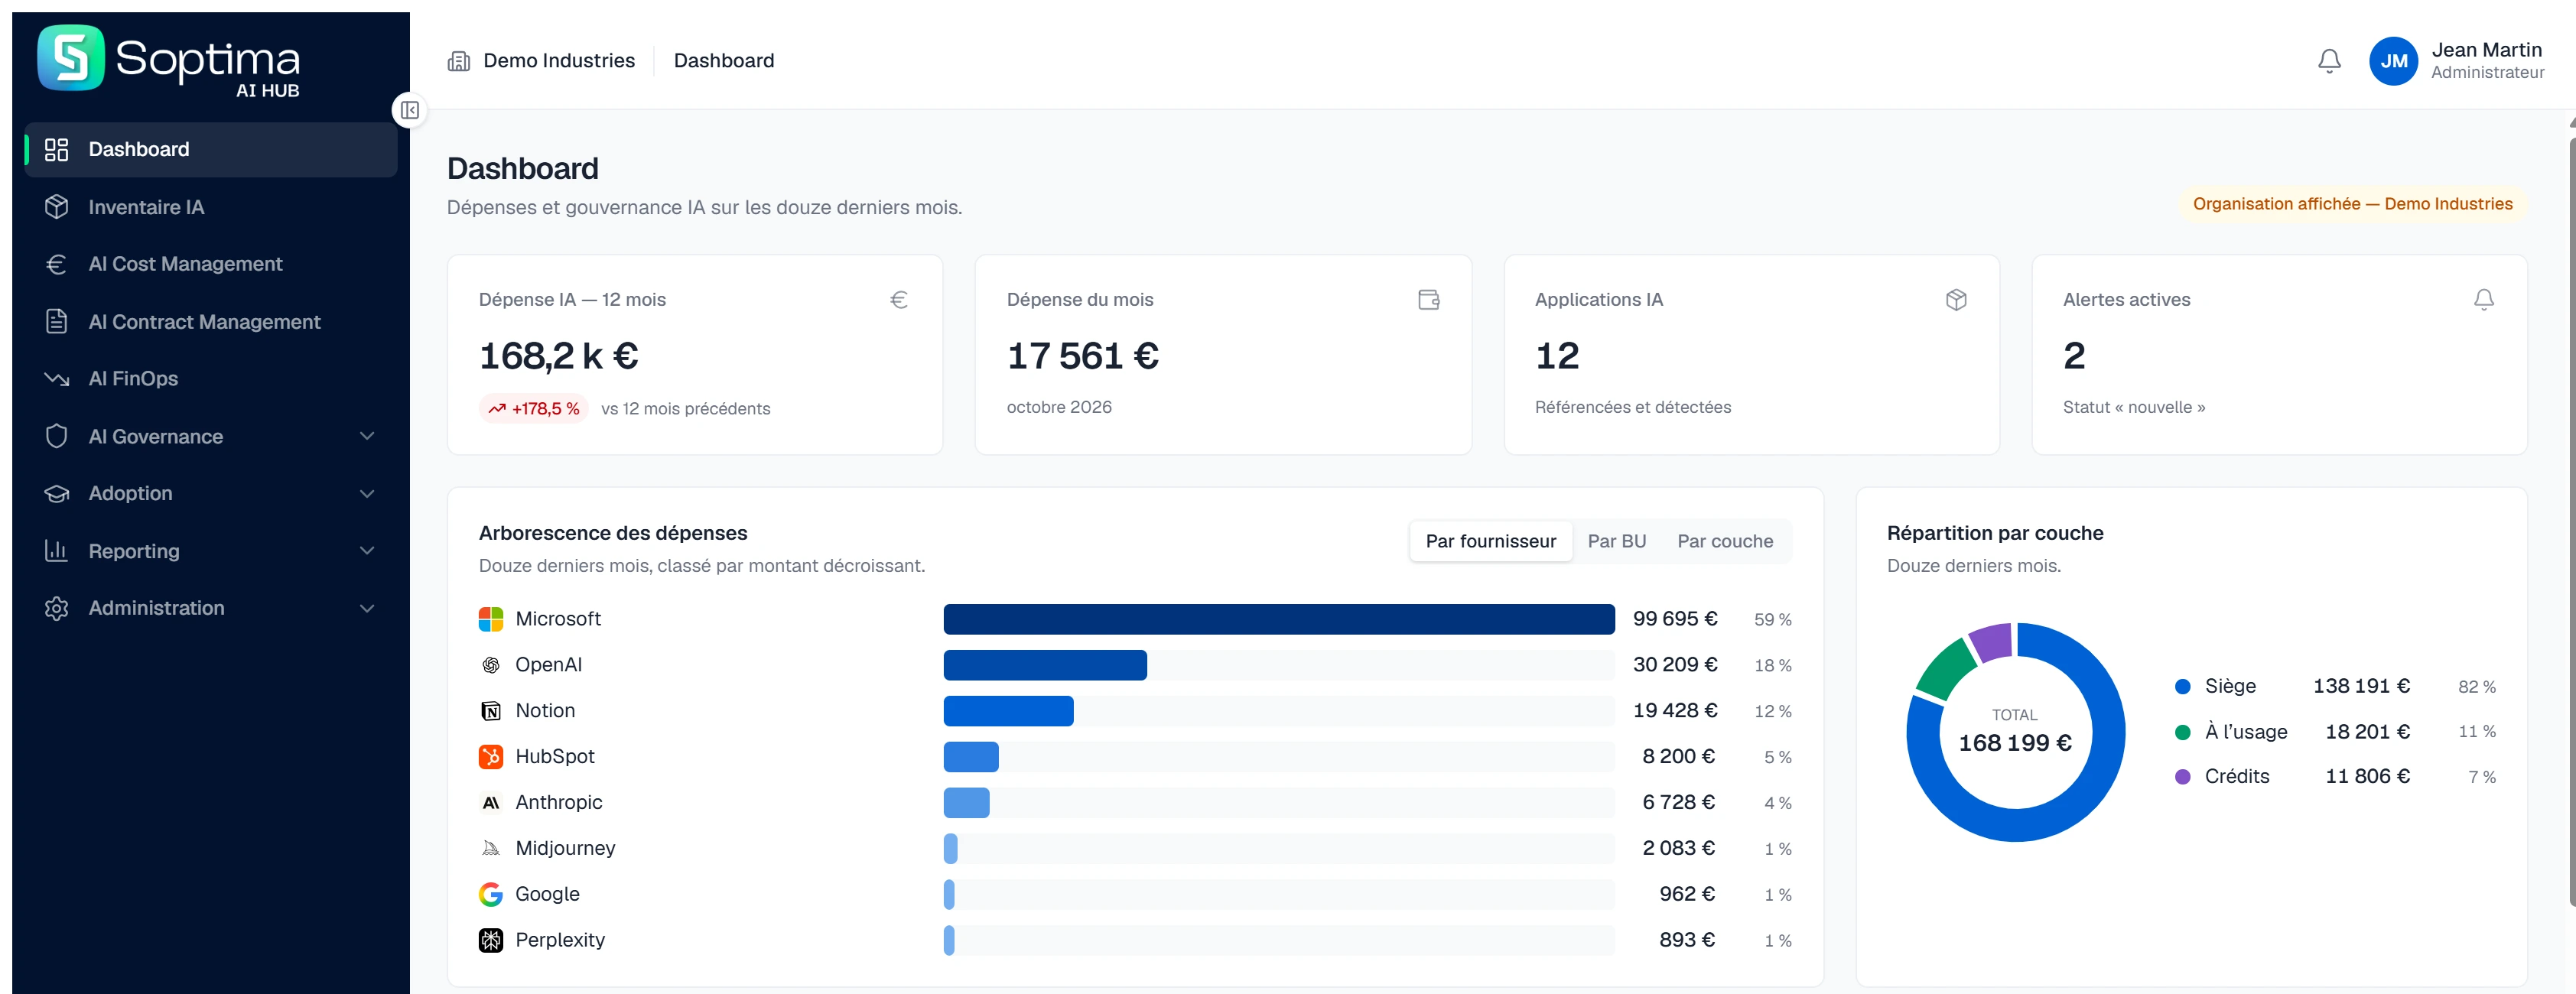
Task: Click the Demo Industries breadcrumb
Action: (558, 61)
